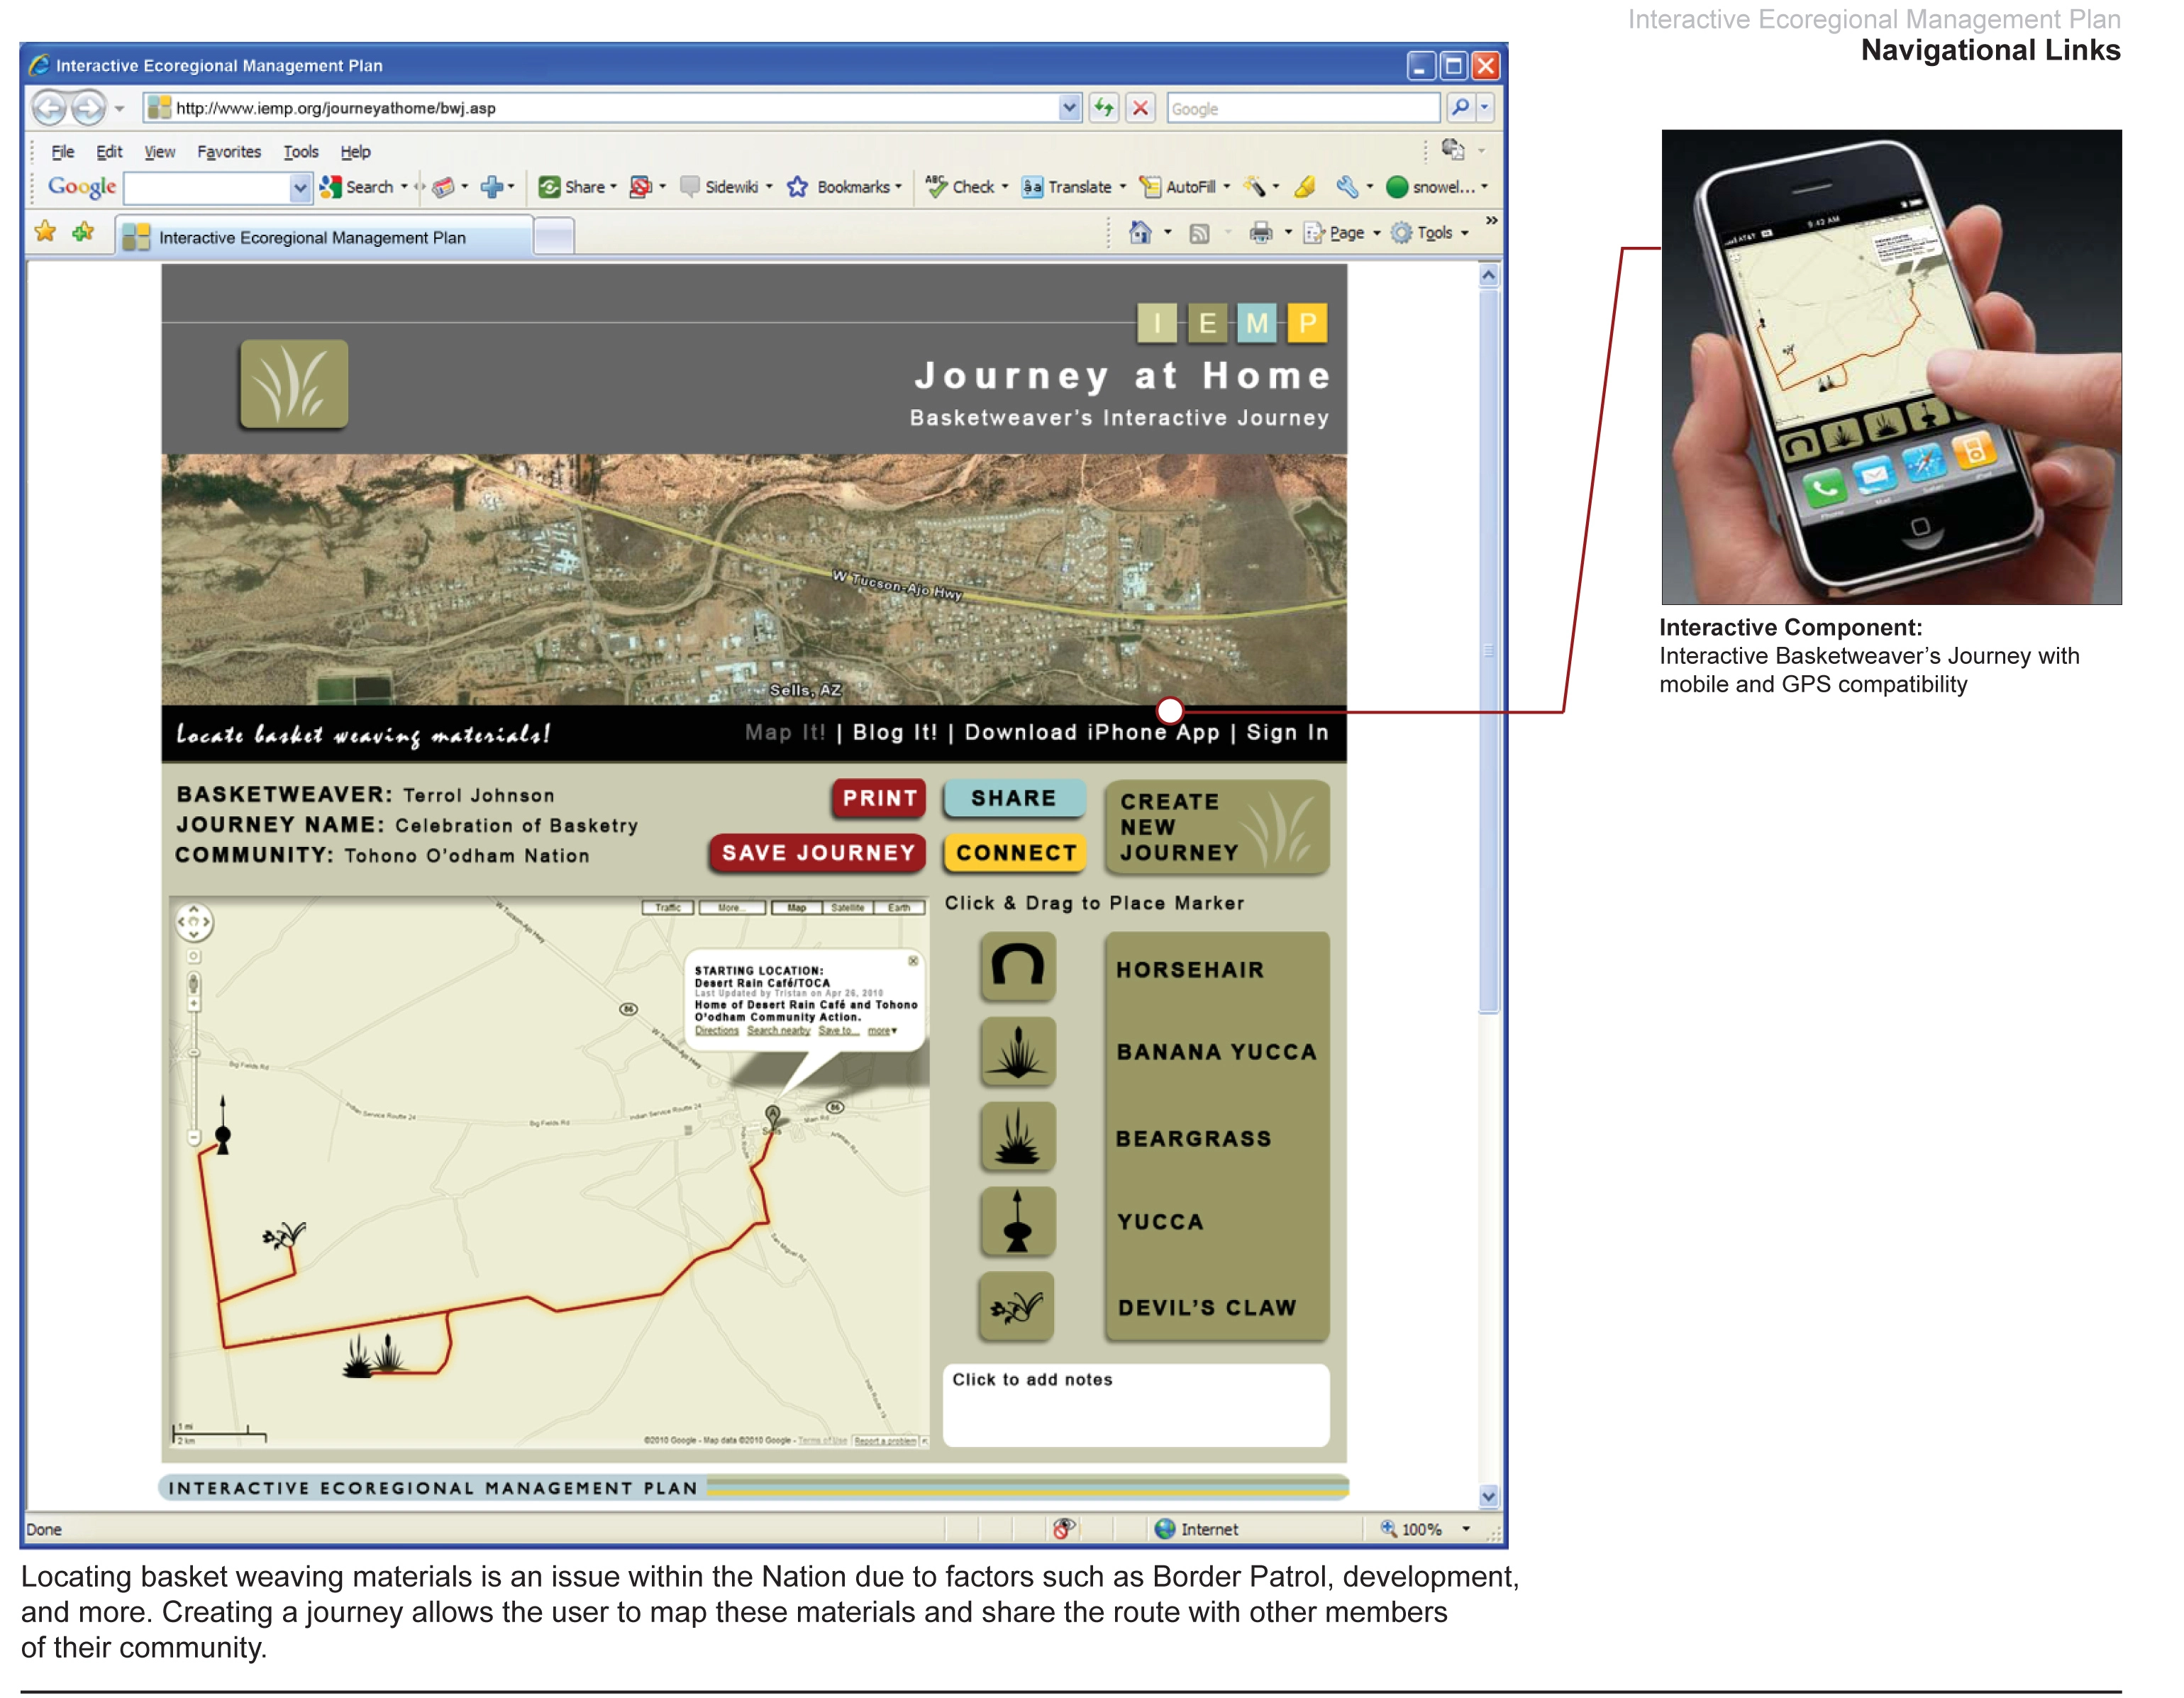Click the printer icon in command bar

point(1260,233)
